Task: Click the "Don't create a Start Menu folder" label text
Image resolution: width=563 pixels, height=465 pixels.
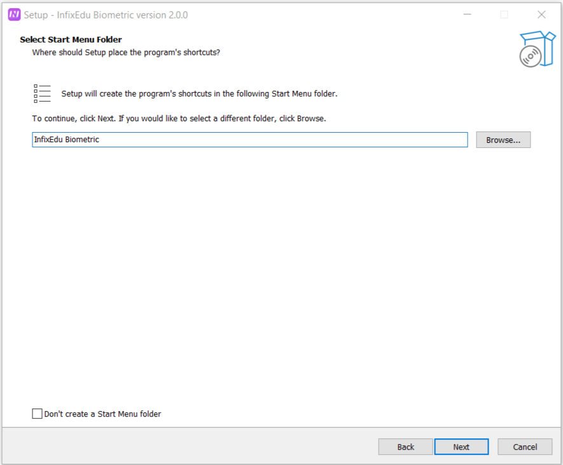Action: pos(102,414)
